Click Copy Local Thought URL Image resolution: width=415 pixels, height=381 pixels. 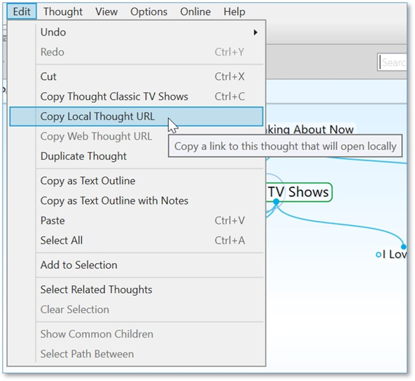click(97, 117)
